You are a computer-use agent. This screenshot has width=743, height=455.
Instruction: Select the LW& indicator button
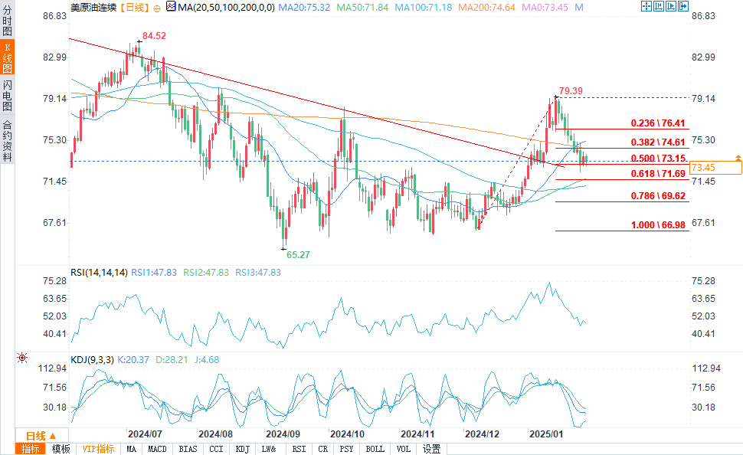(x=269, y=449)
